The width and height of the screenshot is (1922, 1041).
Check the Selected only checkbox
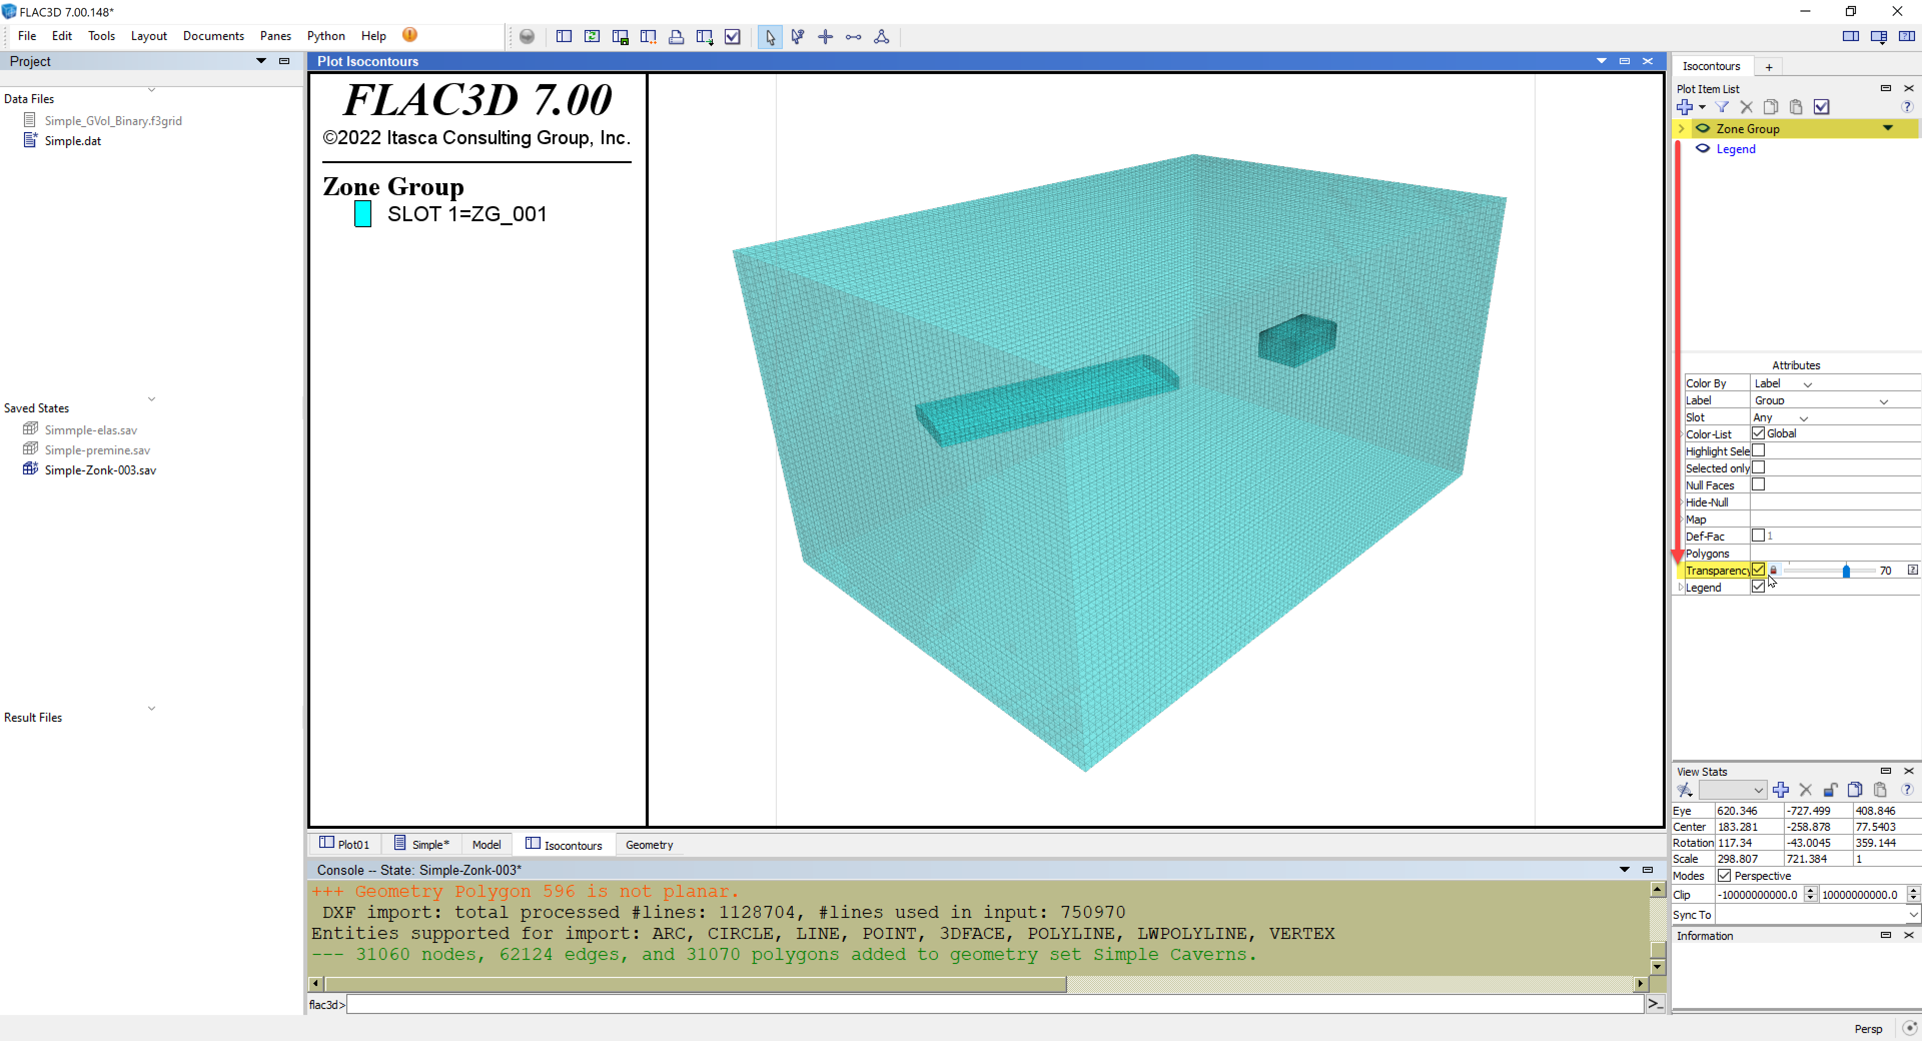coord(1759,467)
